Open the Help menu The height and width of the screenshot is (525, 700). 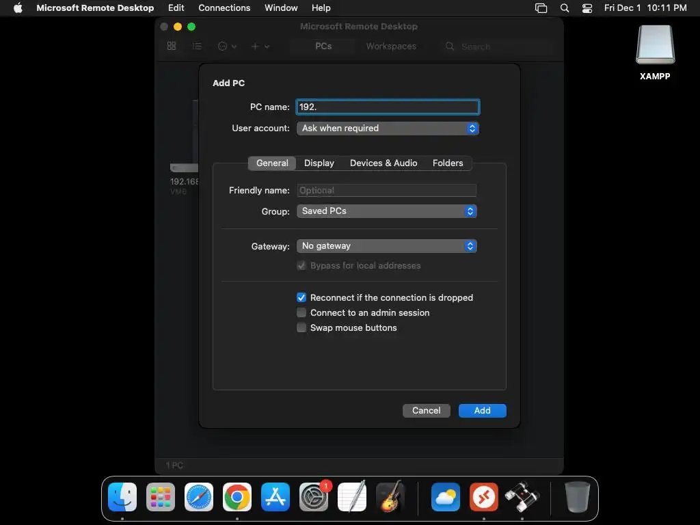[x=321, y=8]
